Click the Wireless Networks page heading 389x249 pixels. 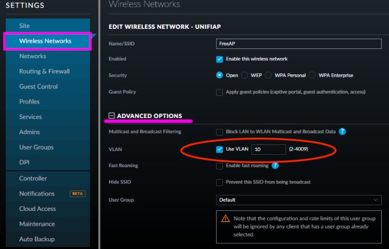[144, 4]
